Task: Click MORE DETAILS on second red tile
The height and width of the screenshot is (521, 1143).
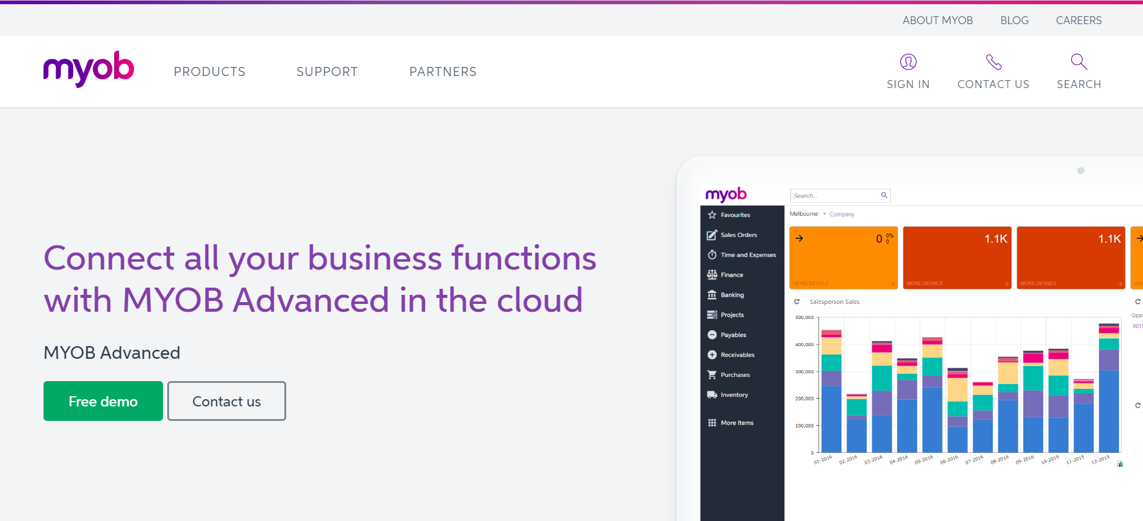Action: pos(924,283)
